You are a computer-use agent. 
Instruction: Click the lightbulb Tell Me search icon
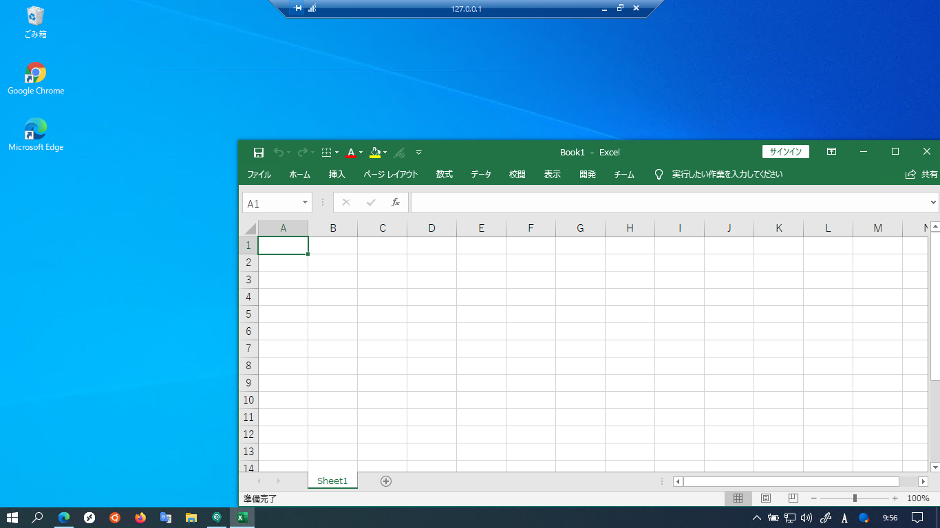click(x=659, y=175)
